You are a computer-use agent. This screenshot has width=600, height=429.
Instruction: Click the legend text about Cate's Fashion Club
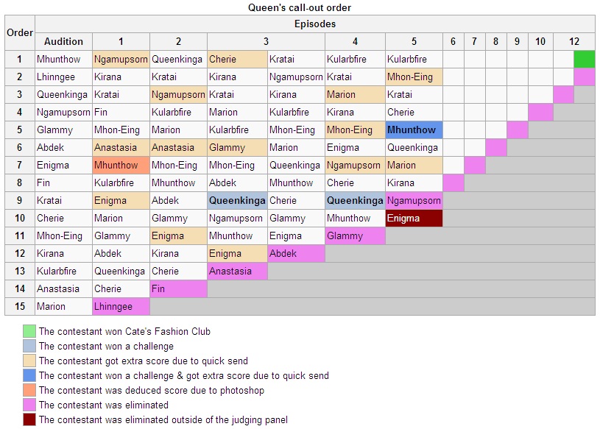(x=124, y=331)
